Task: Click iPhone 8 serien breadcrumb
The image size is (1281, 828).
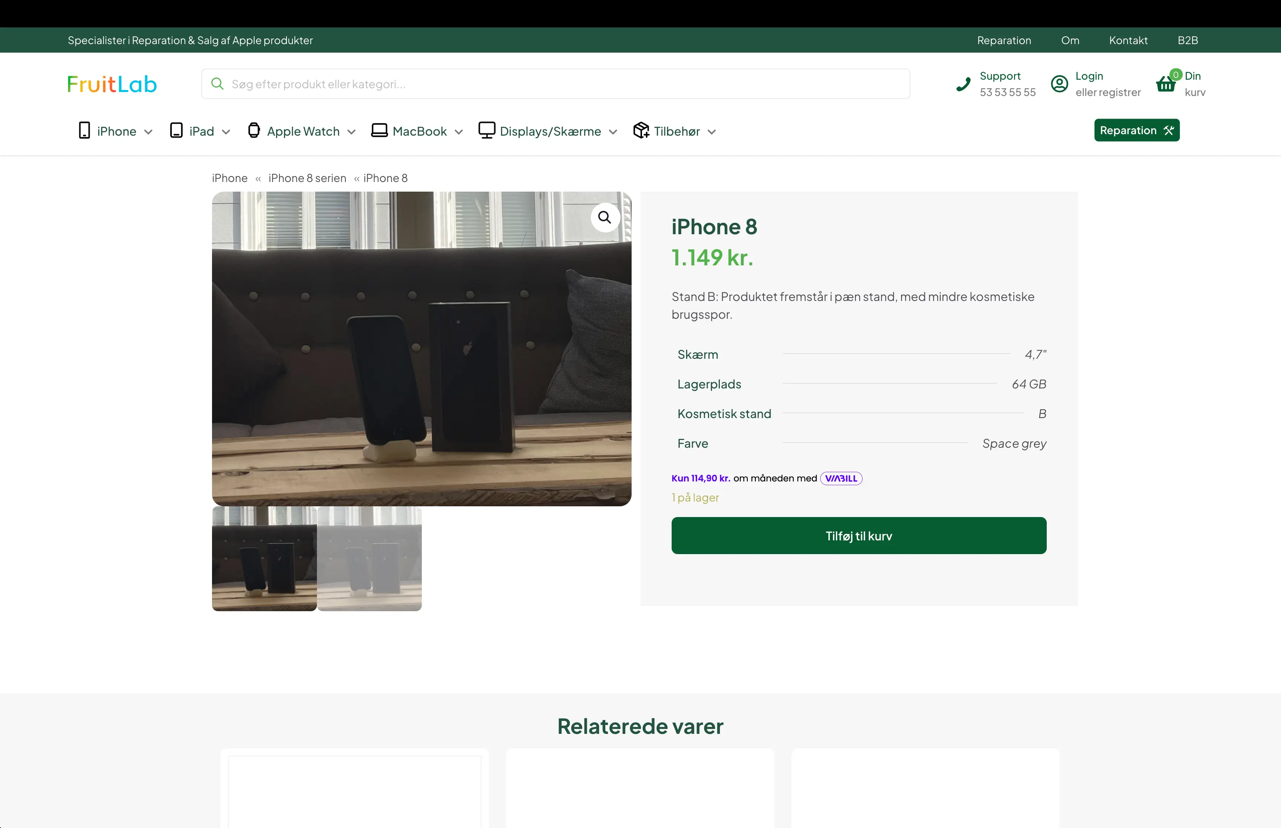Action: click(x=308, y=178)
